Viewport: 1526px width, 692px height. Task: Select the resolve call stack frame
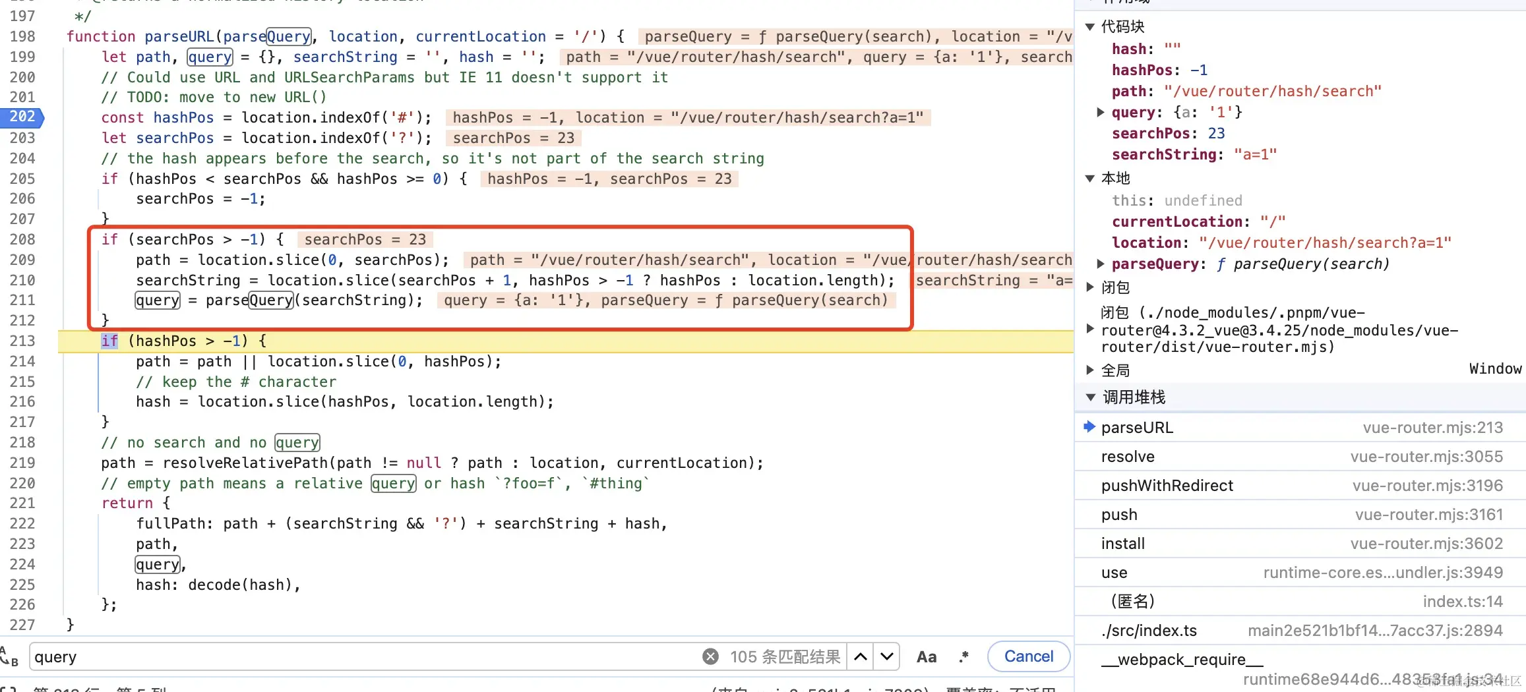(x=1300, y=457)
